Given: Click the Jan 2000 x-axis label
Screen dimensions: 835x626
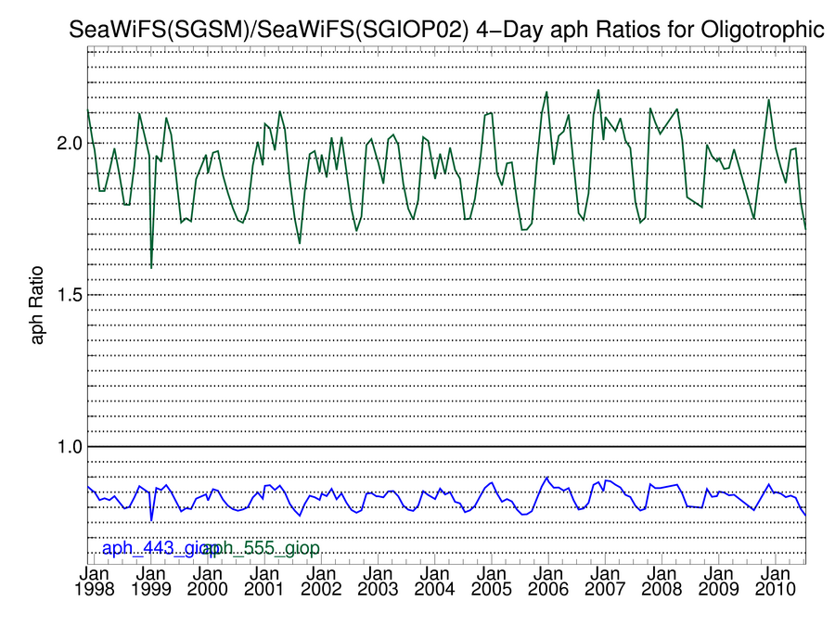Looking at the screenshot, I should 208,581.
